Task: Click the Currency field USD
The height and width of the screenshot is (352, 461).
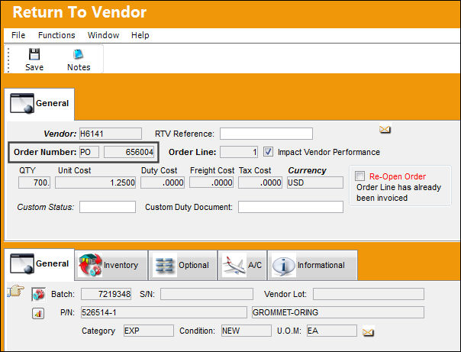Action: point(315,182)
